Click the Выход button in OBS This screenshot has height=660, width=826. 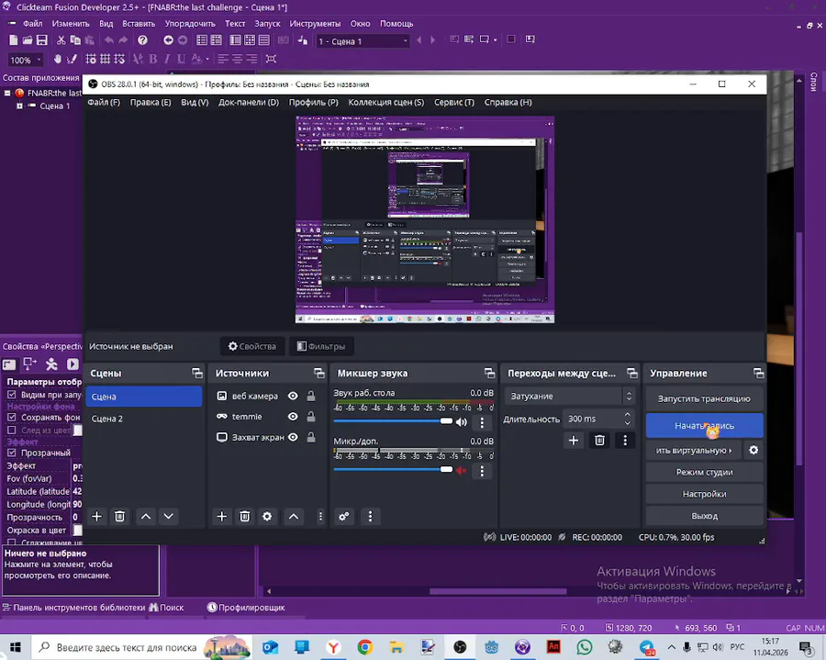[x=704, y=516]
